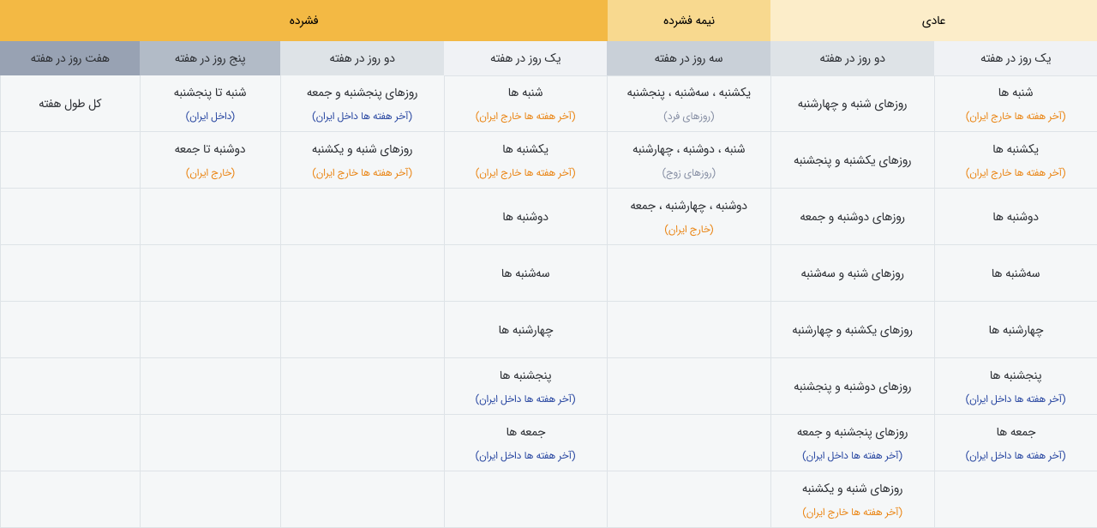Click the 'کل طول هفته' cell
Image resolution: width=1097 pixels, height=528 pixels.
(70, 104)
